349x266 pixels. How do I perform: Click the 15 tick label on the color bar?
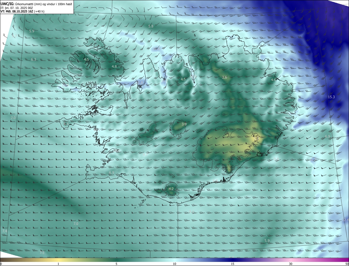coord(233,264)
